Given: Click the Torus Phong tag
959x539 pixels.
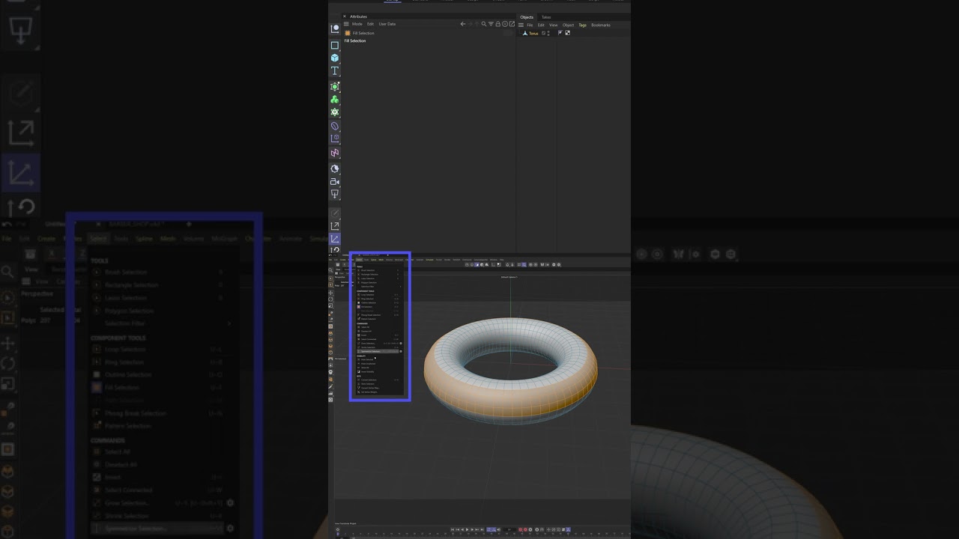Looking at the screenshot, I should (x=560, y=33).
